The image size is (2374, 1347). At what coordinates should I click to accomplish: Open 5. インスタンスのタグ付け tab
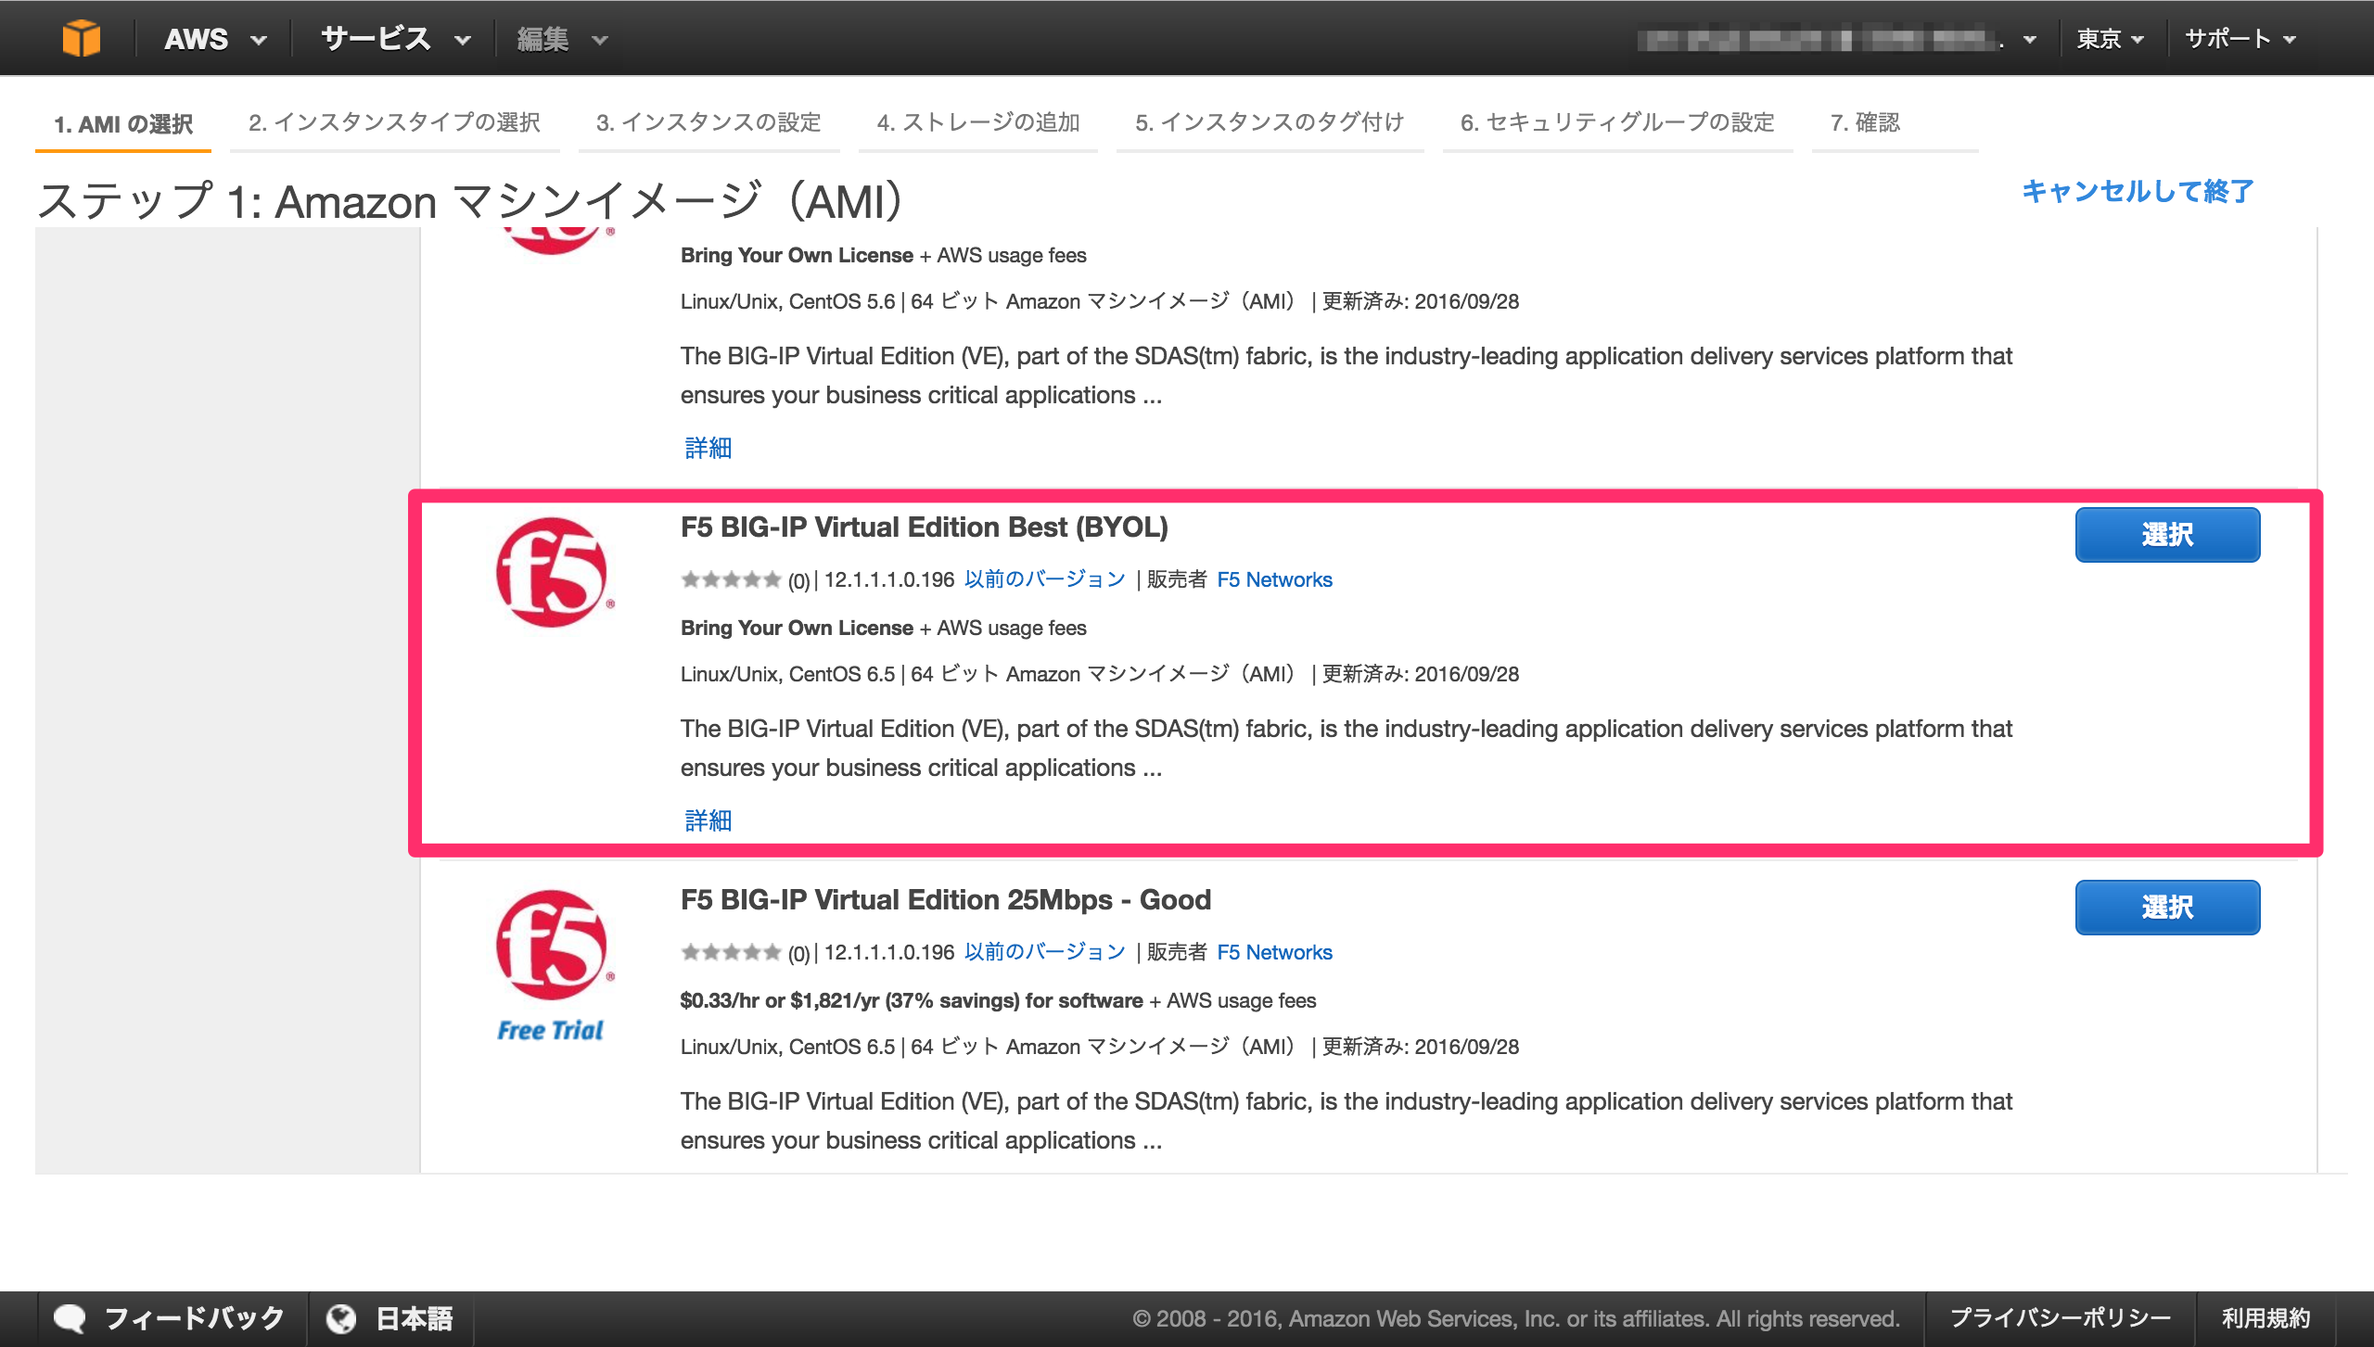(x=1270, y=122)
